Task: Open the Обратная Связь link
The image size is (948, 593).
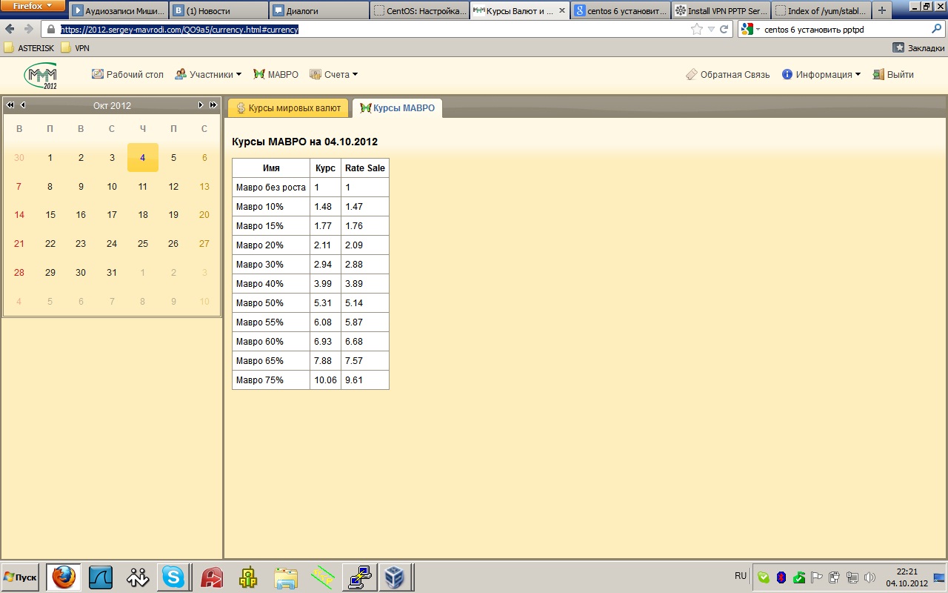Action: click(728, 74)
